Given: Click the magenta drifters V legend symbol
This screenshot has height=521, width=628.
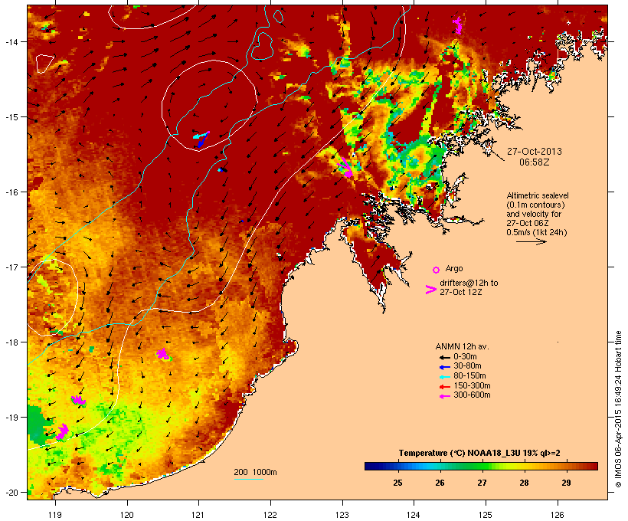Looking at the screenshot, I should click(430, 290).
